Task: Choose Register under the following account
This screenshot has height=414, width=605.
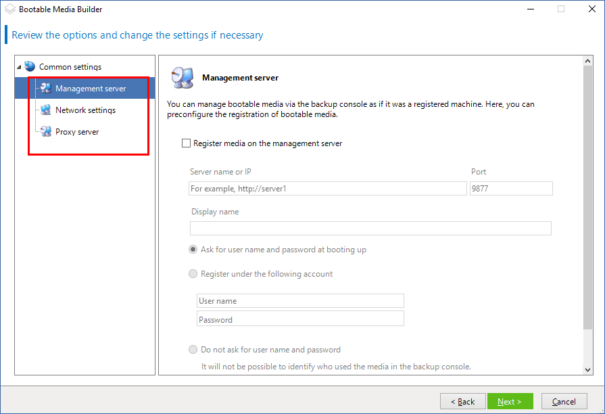Action: coord(193,274)
